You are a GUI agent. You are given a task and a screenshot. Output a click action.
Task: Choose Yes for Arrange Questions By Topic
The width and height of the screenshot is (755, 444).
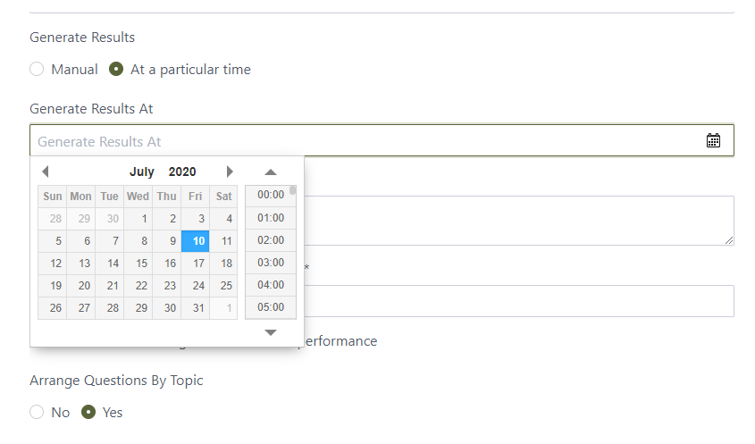tap(88, 412)
